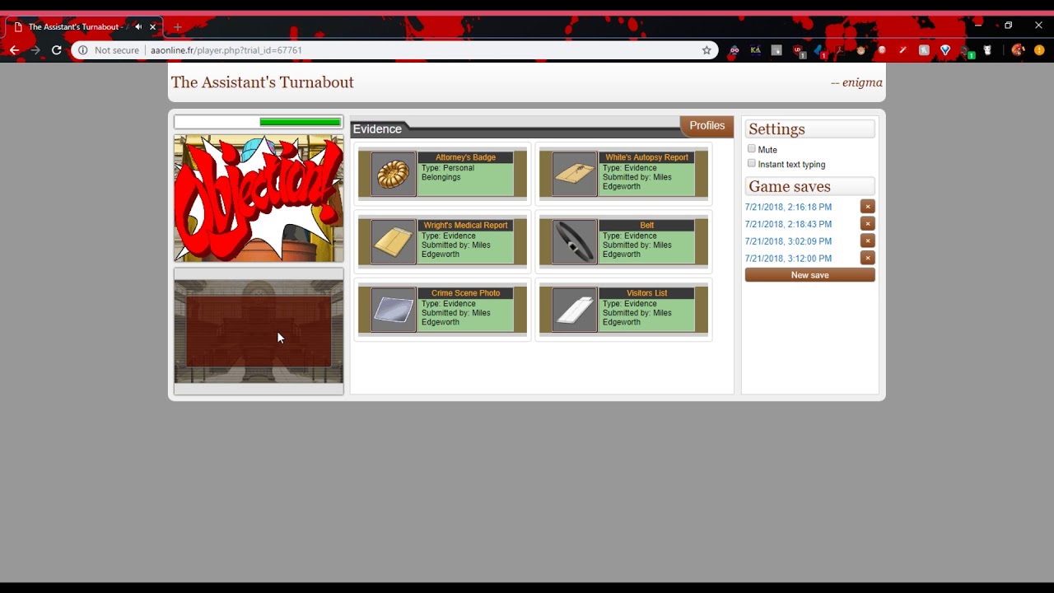
Task: Open the blue diamond extension icon
Action: coord(945,50)
